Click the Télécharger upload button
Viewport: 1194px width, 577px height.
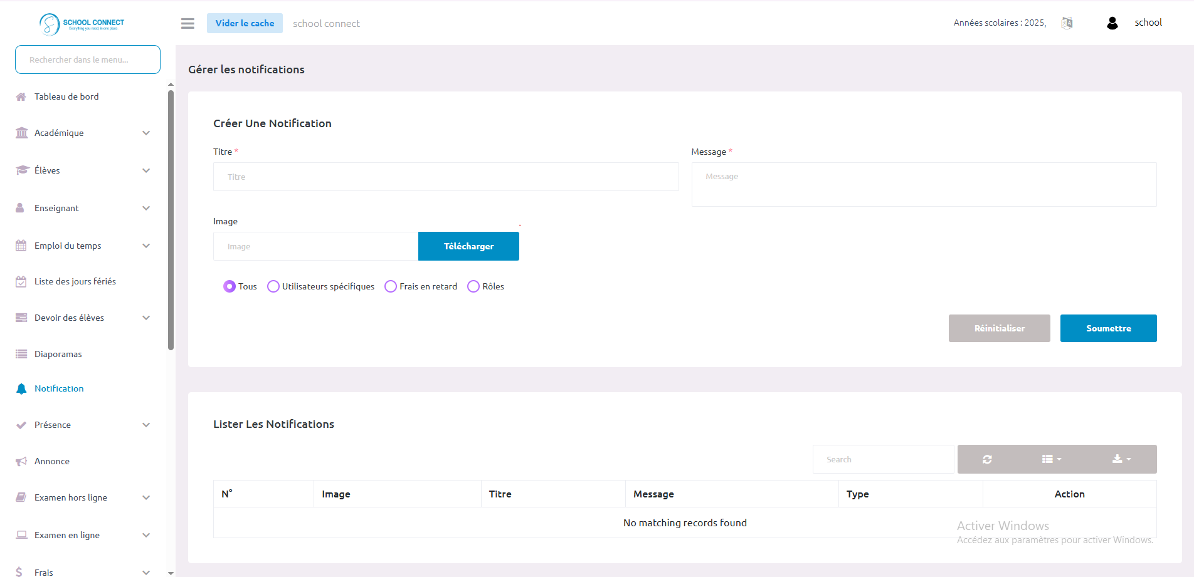468,246
